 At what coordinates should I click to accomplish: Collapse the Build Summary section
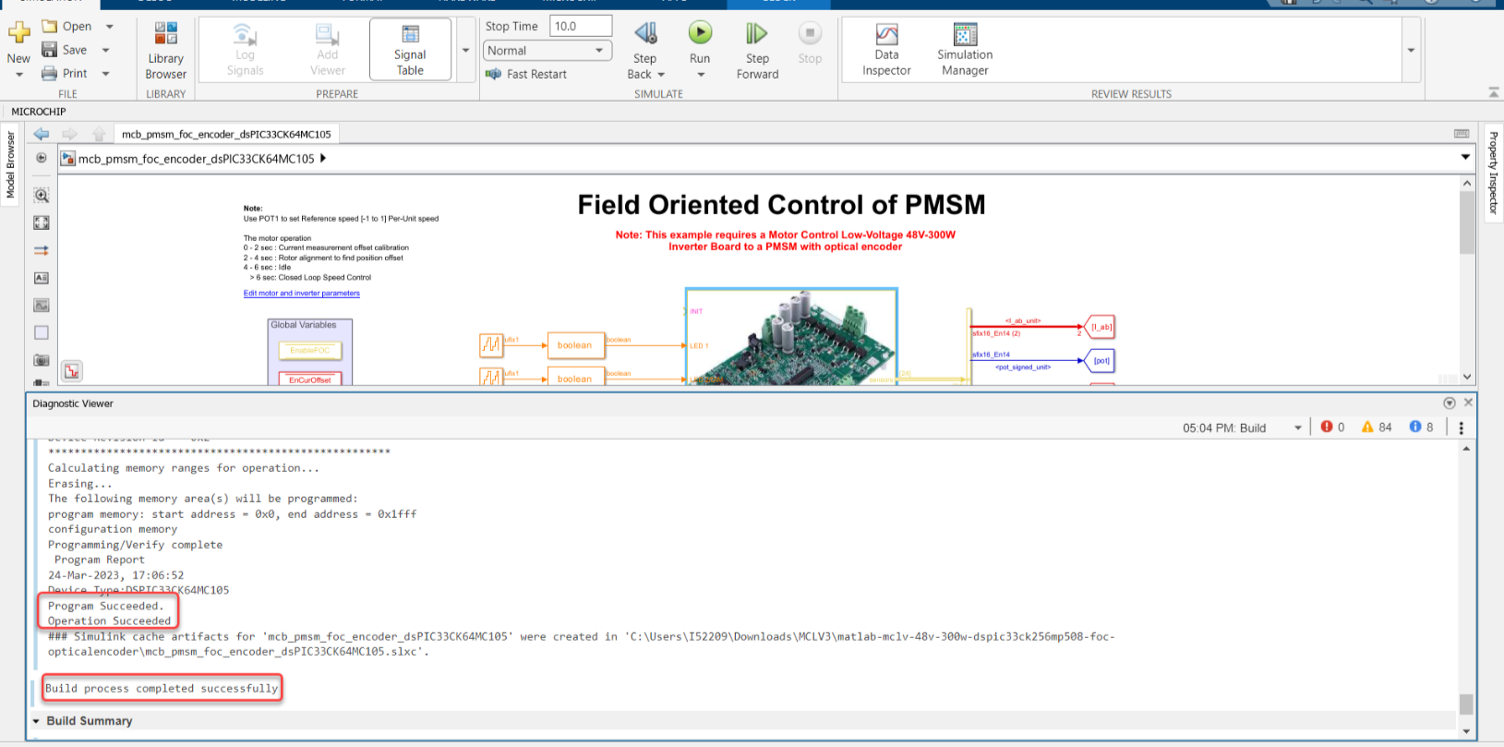click(36, 721)
